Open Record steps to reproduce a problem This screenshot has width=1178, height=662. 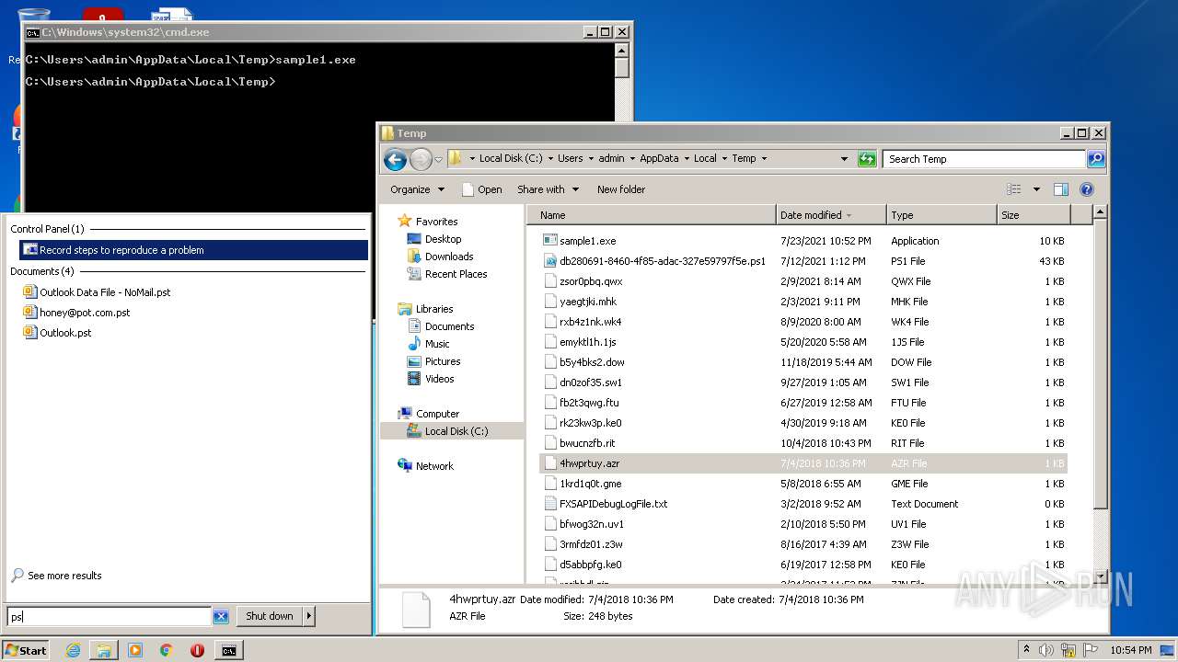pos(193,250)
